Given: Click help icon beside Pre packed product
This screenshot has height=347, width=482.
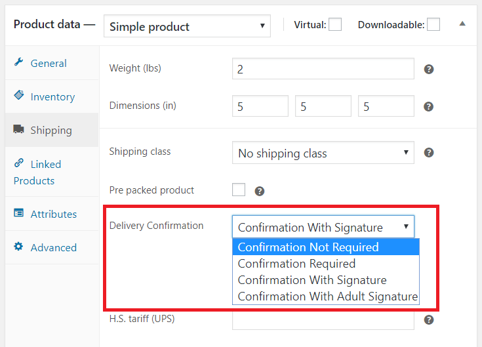Looking at the screenshot, I should (260, 191).
